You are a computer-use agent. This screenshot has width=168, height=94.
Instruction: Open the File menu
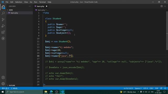[x=7, y=2]
